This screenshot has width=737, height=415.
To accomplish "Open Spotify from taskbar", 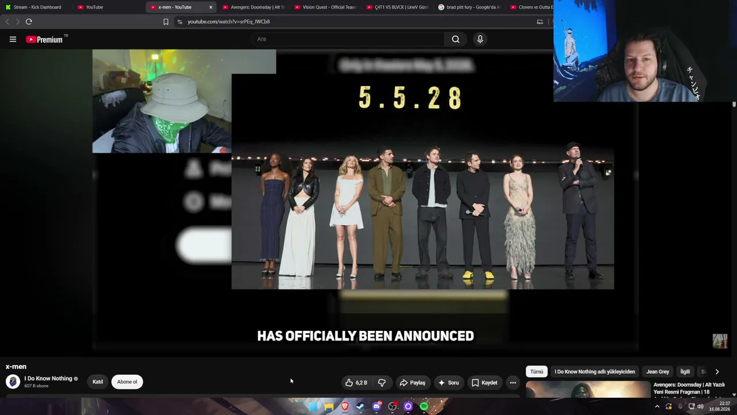I will coord(424,406).
